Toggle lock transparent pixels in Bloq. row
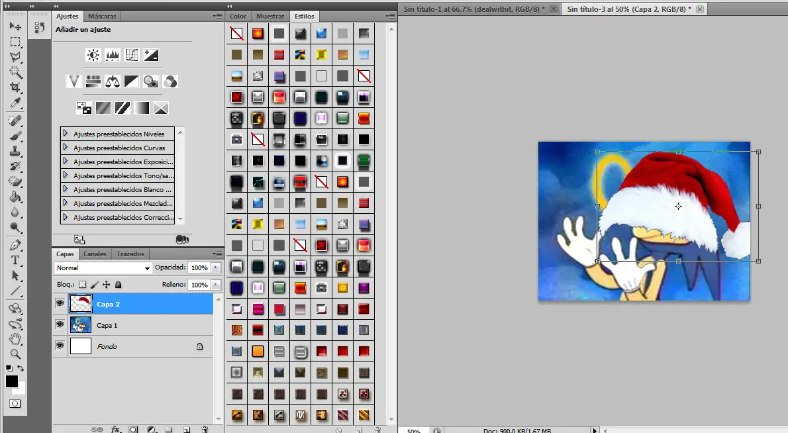Image resolution: width=788 pixels, height=433 pixels. [x=83, y=285]
